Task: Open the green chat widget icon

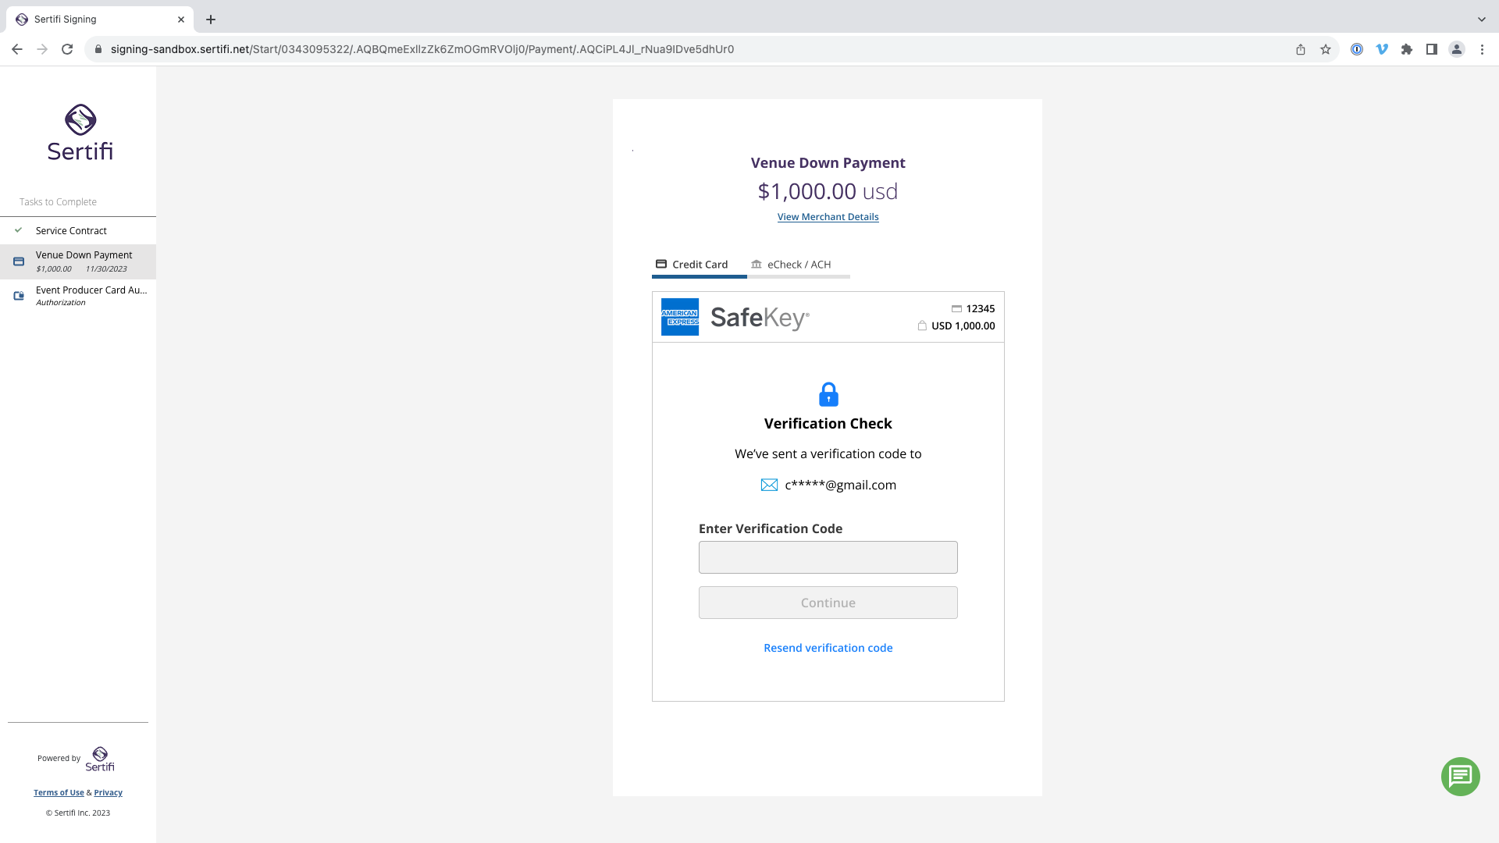Action: [x=1460, y=777]
